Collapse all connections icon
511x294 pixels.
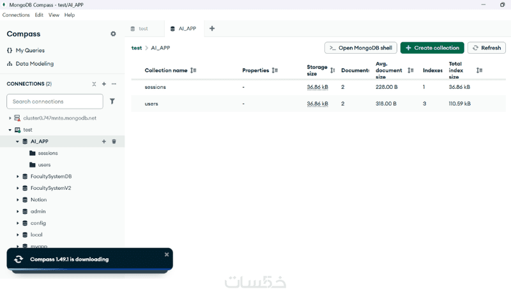point(94,84)
